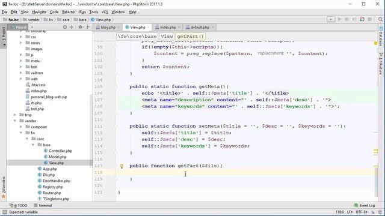The width and height of the screenshot is (385, 216).
Task: Open ErrorHandler.php from project tree
Action: click(x=54, y=181)
